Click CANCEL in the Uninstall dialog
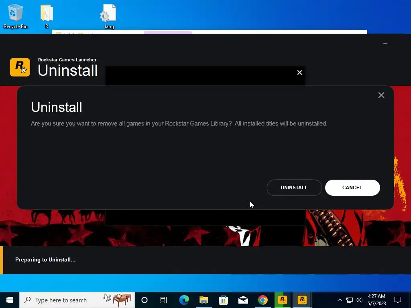Viewport: 411px width, 308px height. tap(352, 188)
